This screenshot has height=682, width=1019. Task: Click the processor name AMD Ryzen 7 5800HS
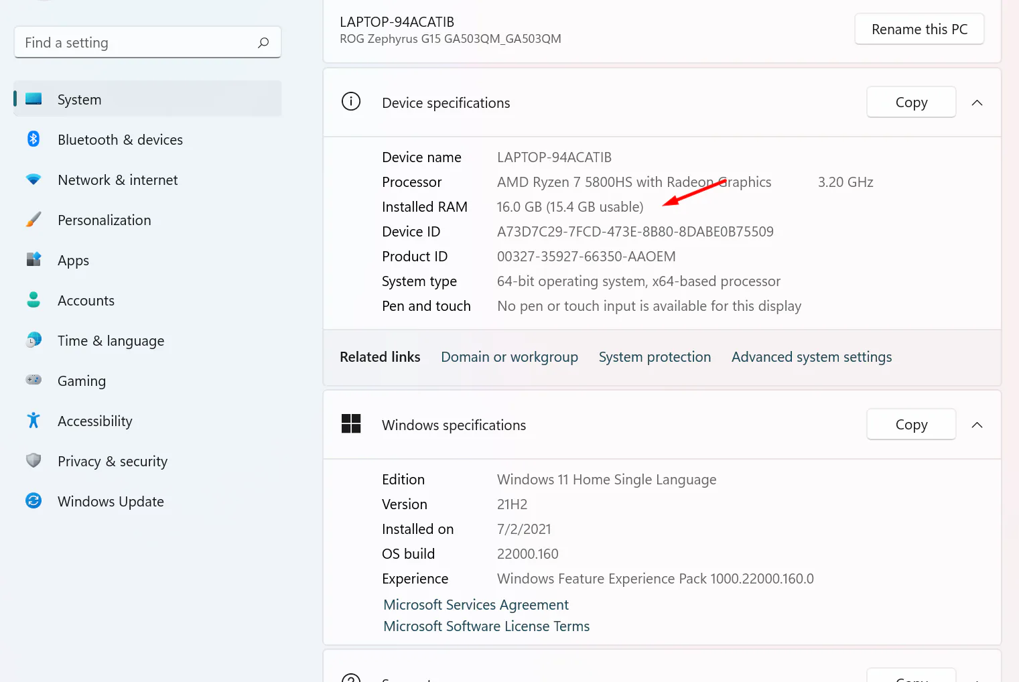click(x=634, y=182)
